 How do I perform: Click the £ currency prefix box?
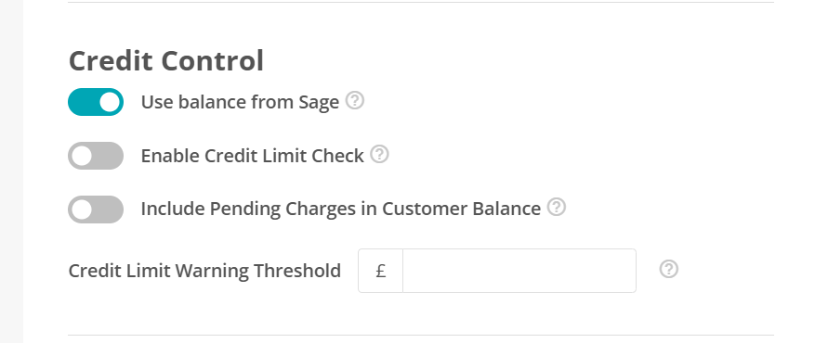tap(380, 271)
